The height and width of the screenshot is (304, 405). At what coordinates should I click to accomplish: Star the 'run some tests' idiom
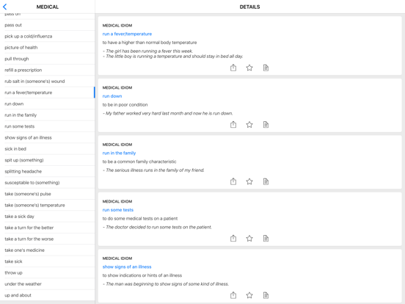pyautogui.click(x=249, y=239)
